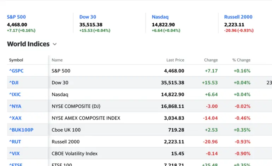Sort by the % Change column header
The width and height of the screenshot is (272, 166).
pos(241,60)
